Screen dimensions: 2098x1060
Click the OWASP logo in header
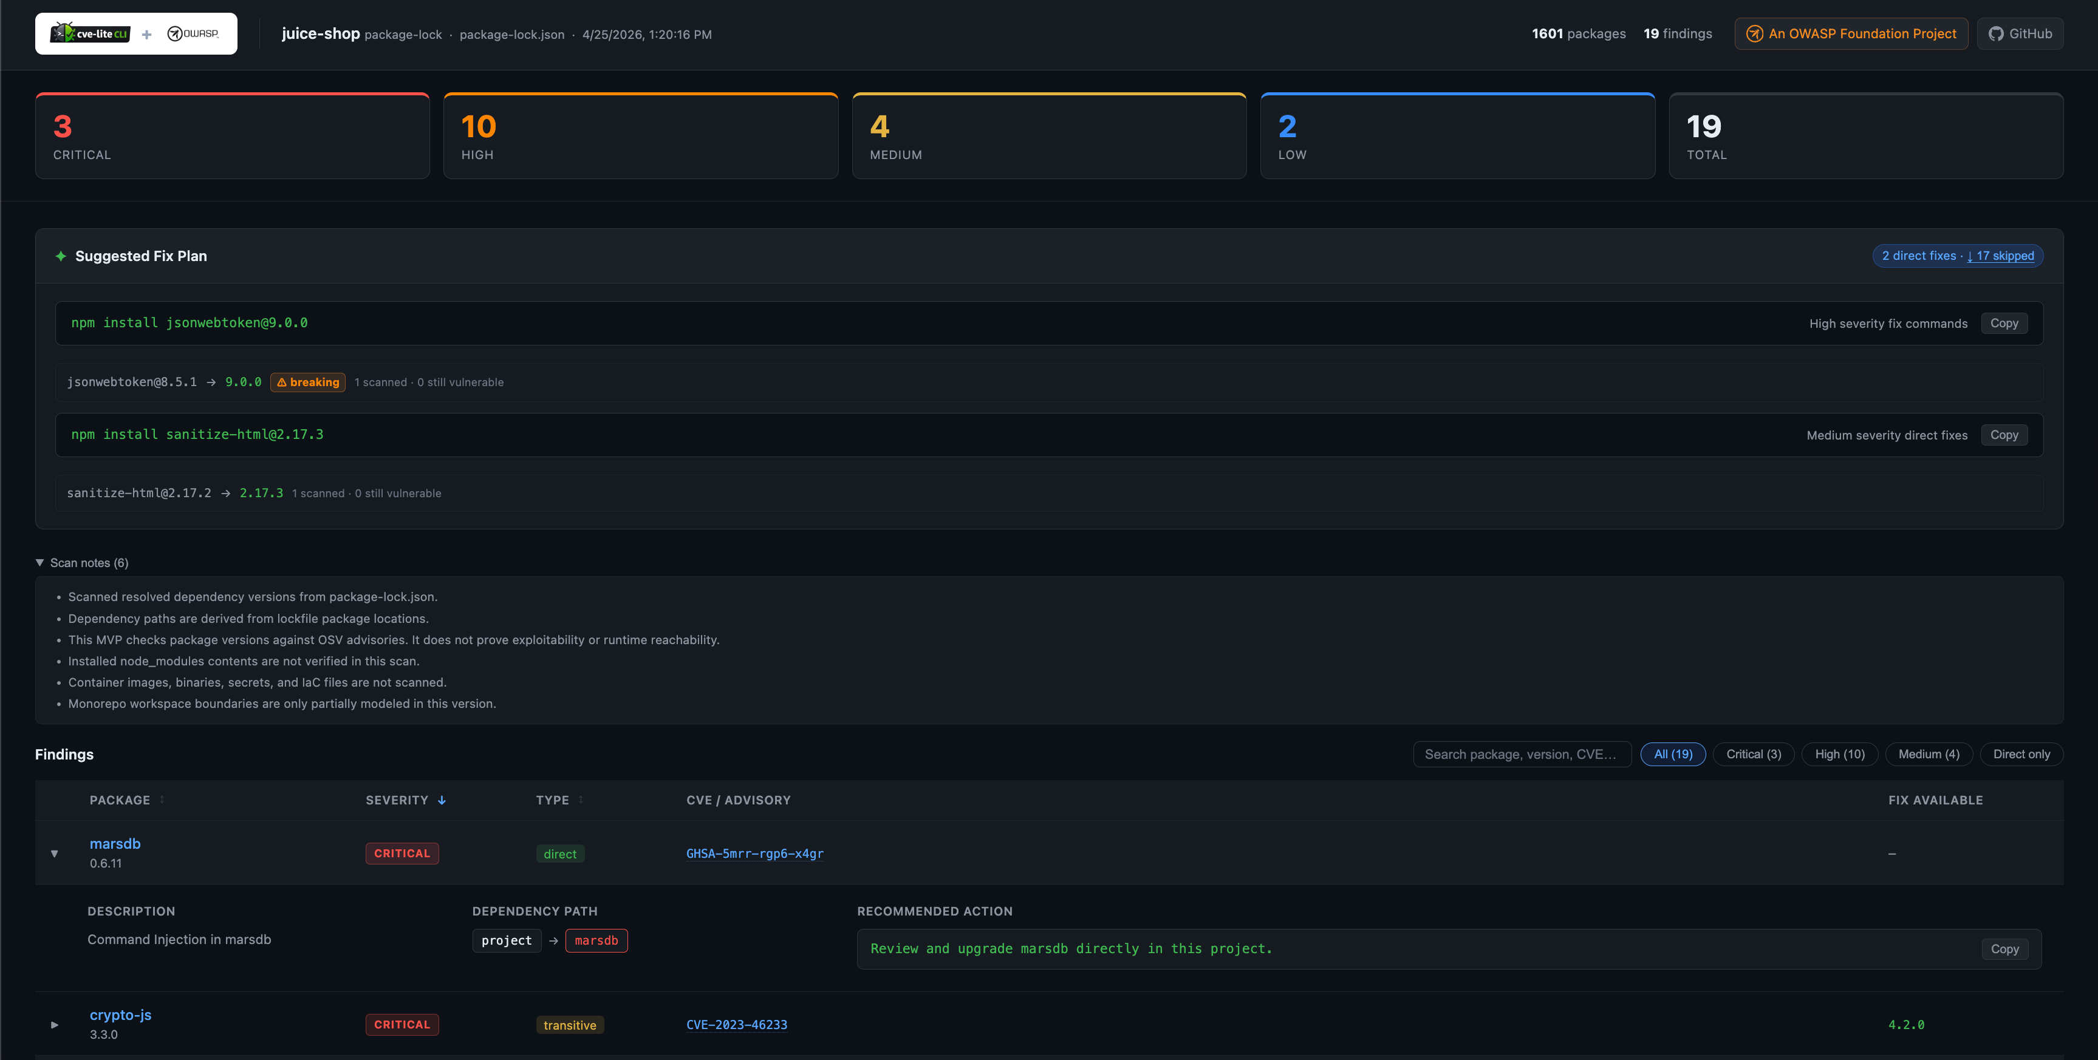pyautogui.click(x=193, y=33)
